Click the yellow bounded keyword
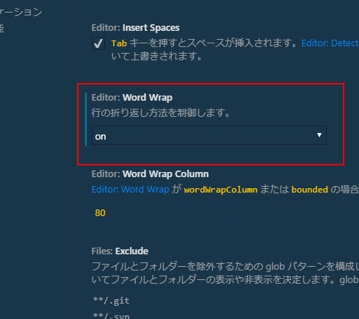The image size is (359, 319). [x=310, y=190]
